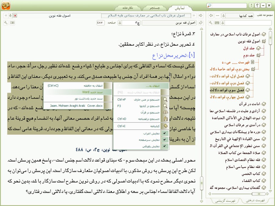This screenshot has height=206, width=275.
Task: Click the page number field showing ٤٨٧
Action: pos(100,23)
